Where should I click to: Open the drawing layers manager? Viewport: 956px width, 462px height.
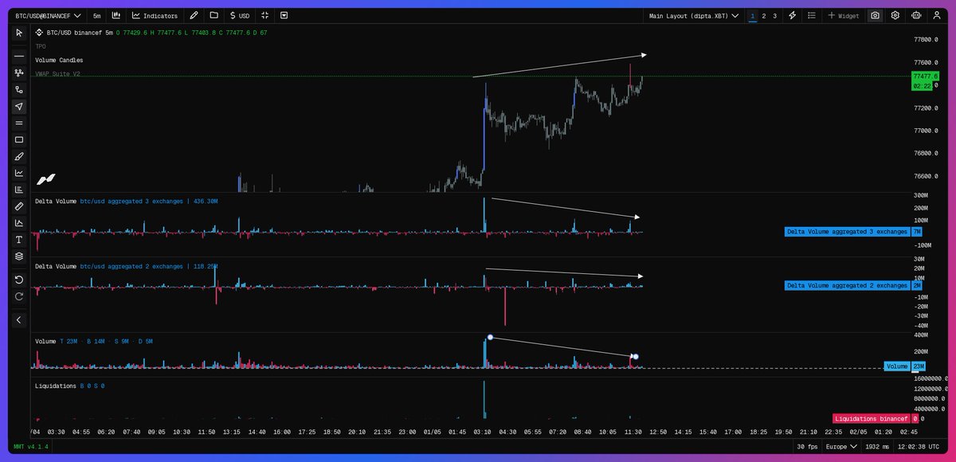point(19,256)
